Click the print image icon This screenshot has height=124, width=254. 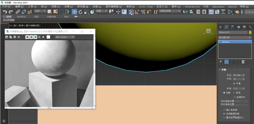(x=15, y=37)
